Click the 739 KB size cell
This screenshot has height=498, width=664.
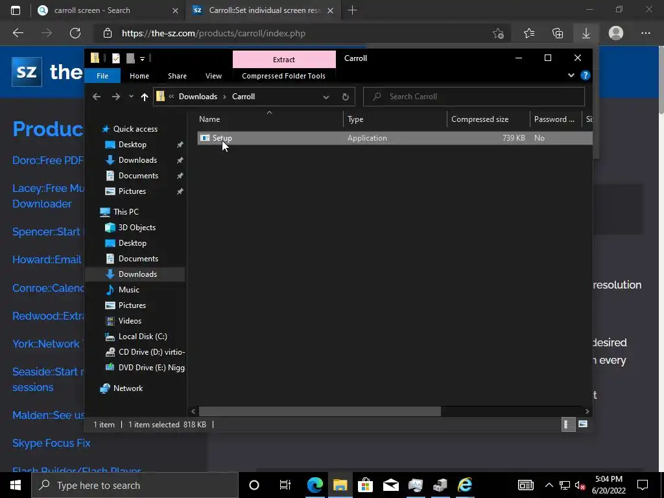point(514,138)
